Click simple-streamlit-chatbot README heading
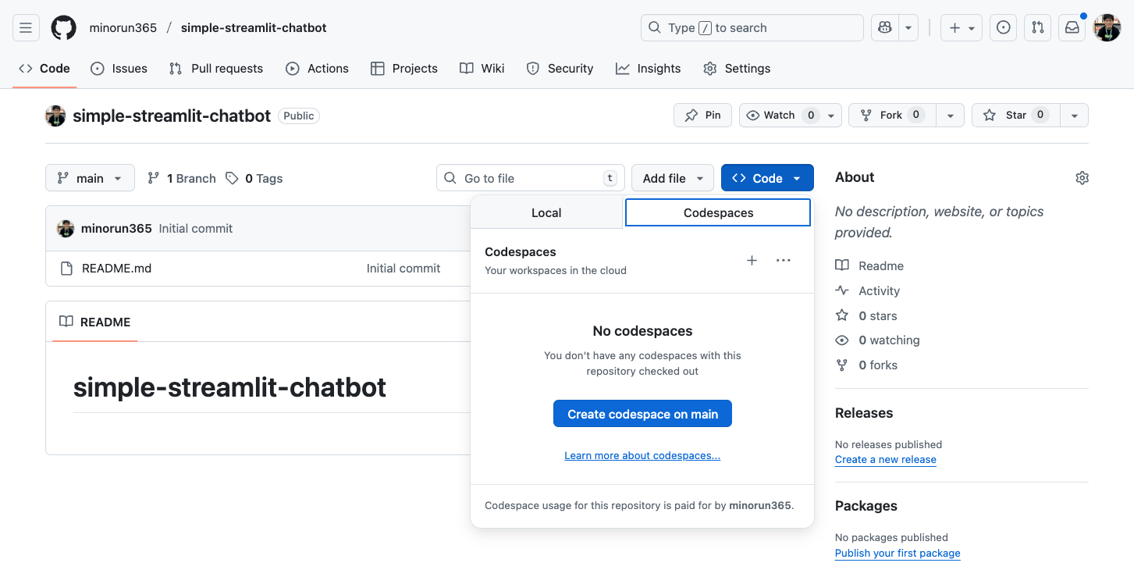 [x=229, y=387]
